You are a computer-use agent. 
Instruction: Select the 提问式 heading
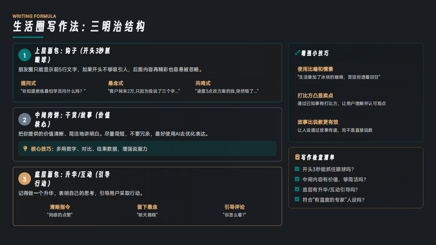click(x=28, y=83)
